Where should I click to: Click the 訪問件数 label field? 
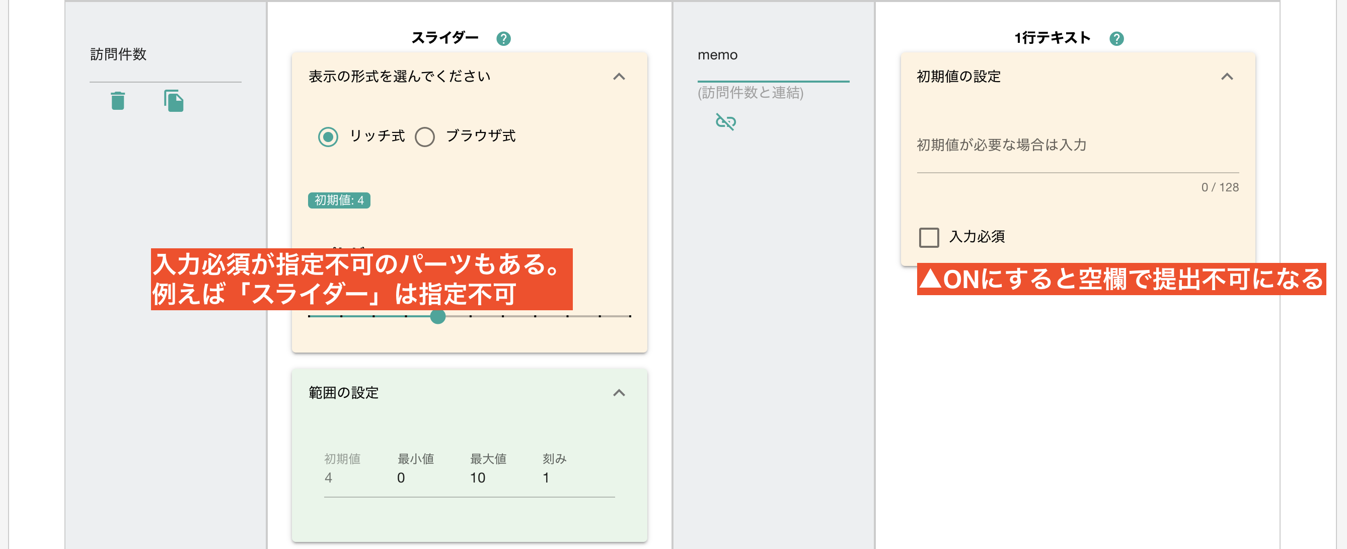165,55
